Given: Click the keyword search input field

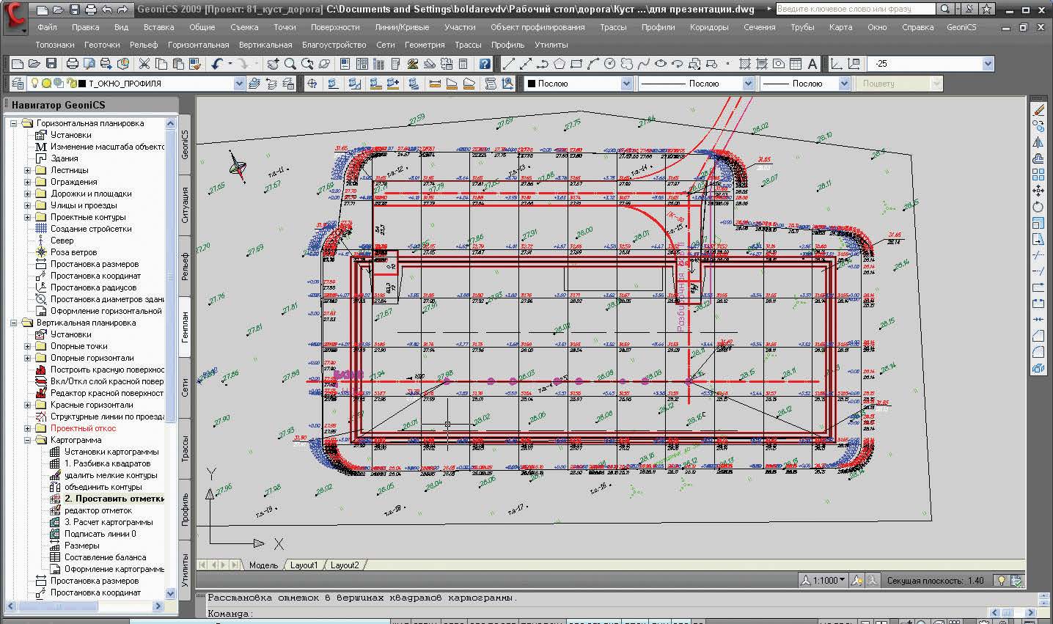Looking at the screenshot, I should coord(854,10).
